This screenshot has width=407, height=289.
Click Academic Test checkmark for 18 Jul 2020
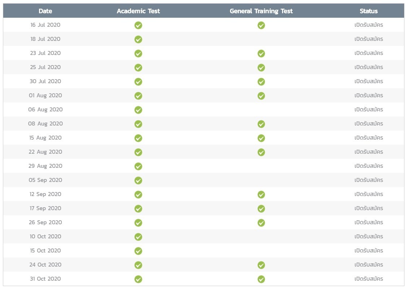click(x=138, y=39)
